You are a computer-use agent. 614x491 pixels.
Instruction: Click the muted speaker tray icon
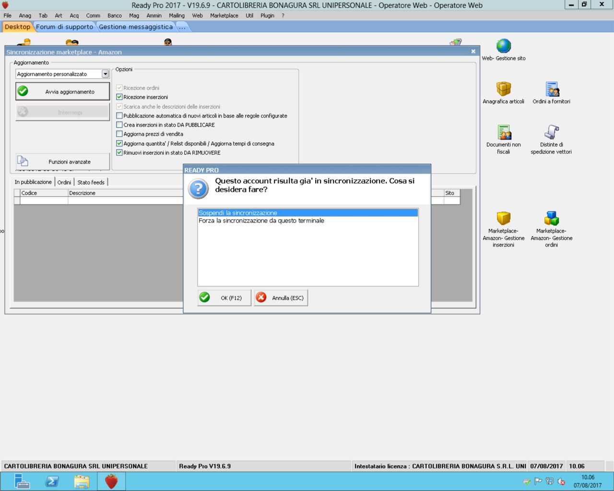coord(561,481)
